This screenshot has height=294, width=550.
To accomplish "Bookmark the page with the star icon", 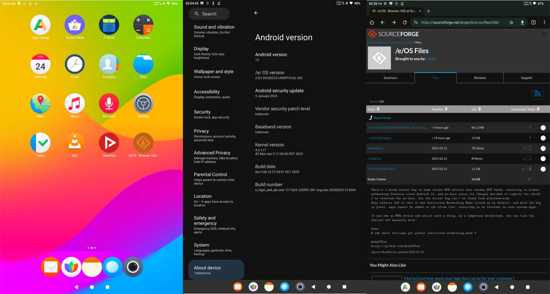I will (511, 22).
